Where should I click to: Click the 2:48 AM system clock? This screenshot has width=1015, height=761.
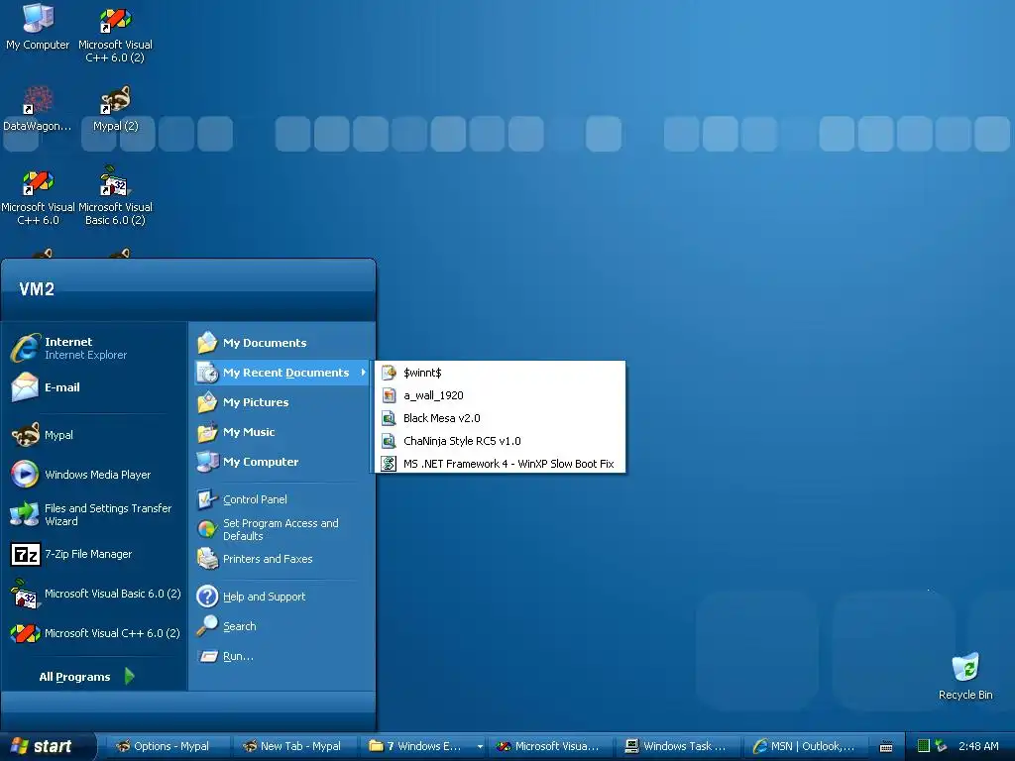[x=978, y=746]
